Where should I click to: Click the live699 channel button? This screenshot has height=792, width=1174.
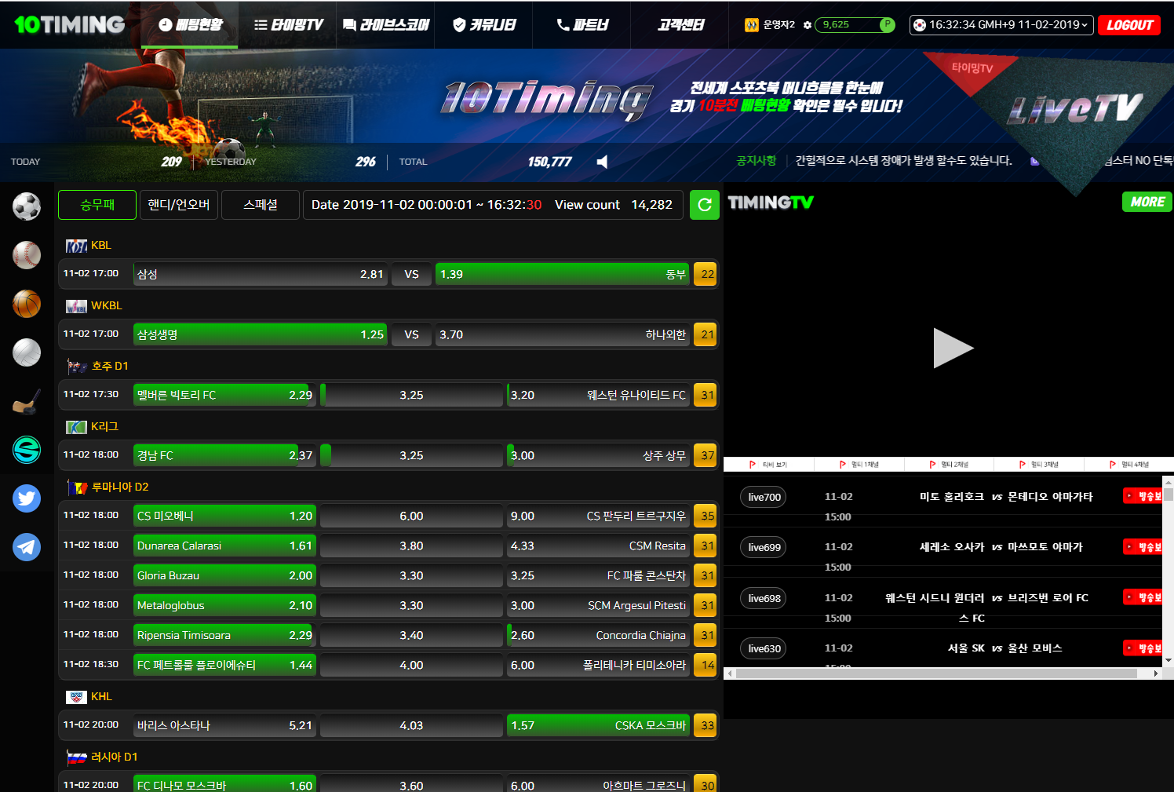(764, 547)
